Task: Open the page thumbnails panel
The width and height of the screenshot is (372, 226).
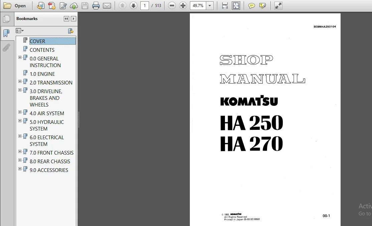Action: (x=7, y=19)
